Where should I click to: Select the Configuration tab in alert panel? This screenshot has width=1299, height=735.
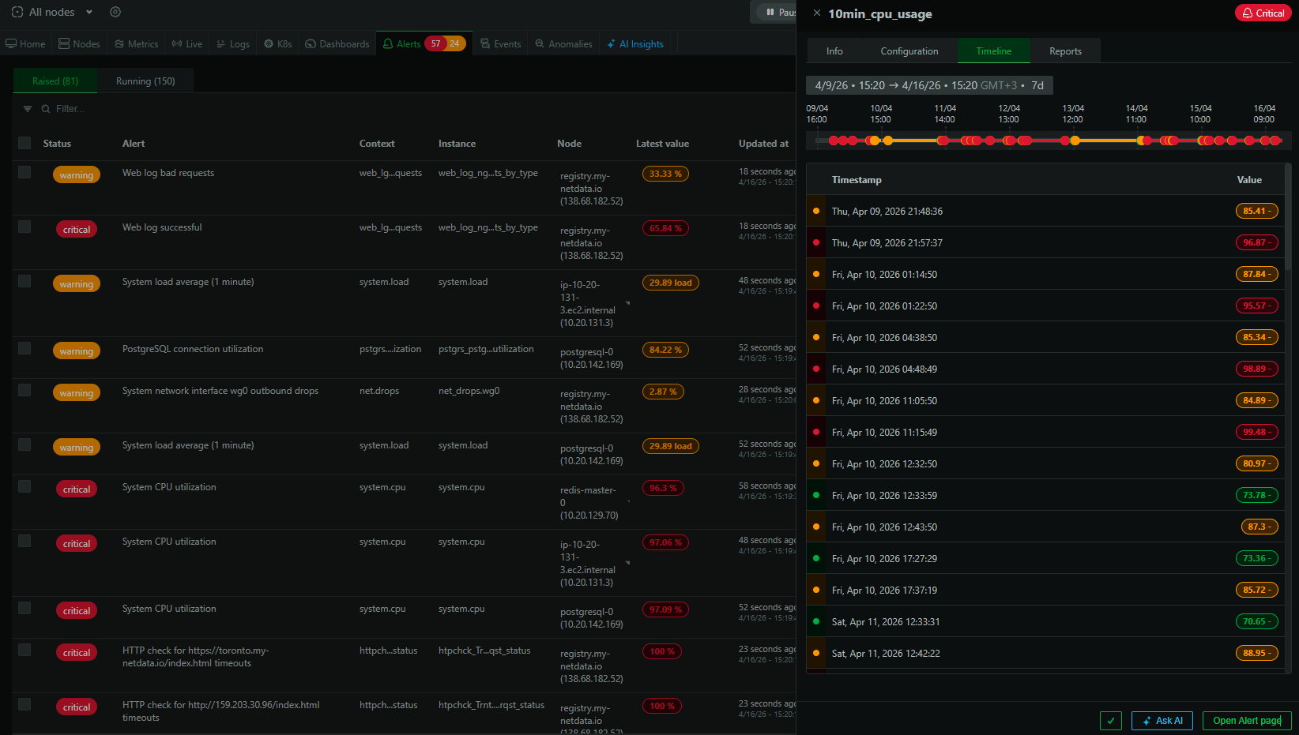pyautogui.click(x=909, y=51)
